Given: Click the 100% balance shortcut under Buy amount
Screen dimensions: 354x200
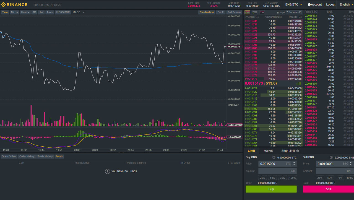Looking at the screenshot, I should tap(292, 178).
